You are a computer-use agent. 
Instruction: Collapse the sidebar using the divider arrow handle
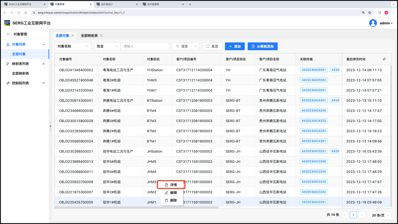click(x=50, y=126)
